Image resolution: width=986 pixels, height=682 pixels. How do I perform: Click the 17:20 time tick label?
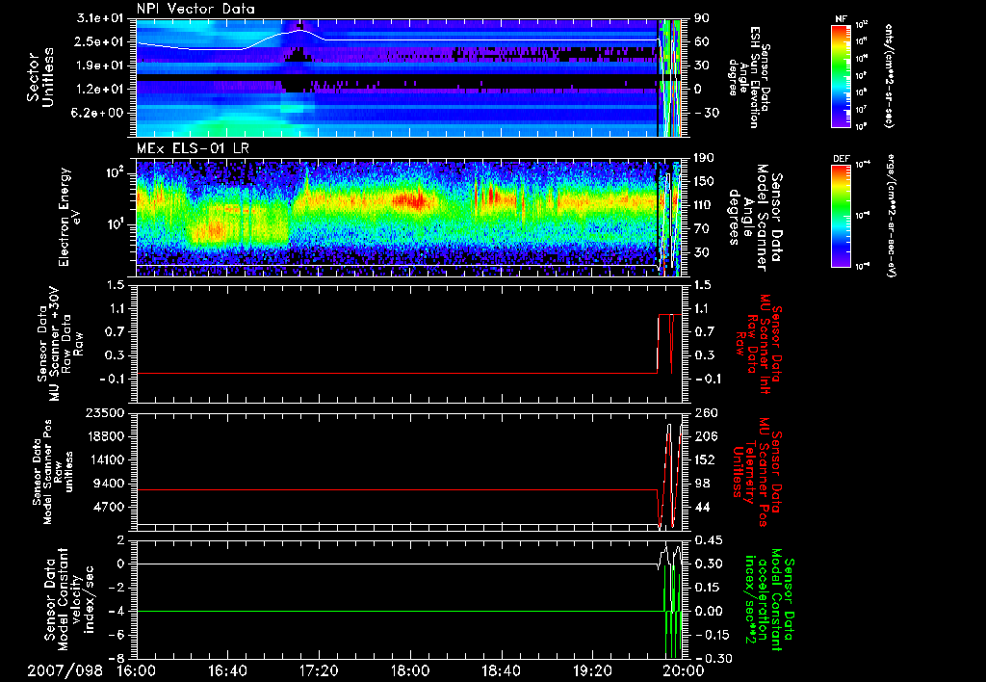319,670
